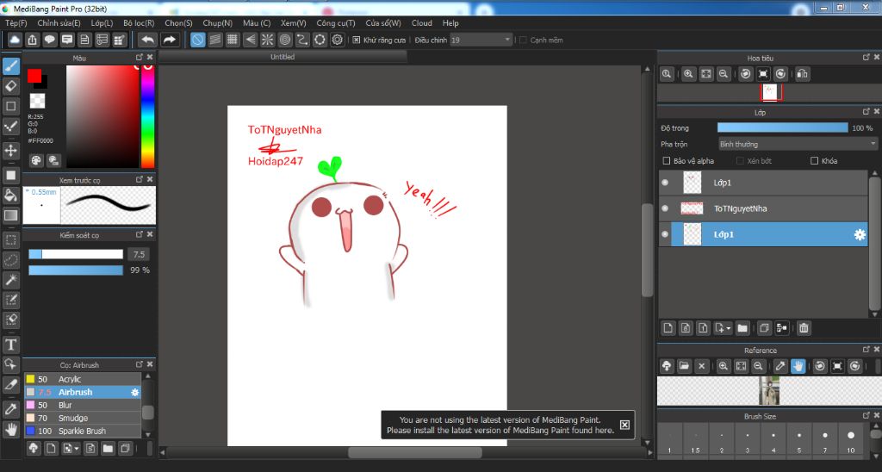Screen dimensions: 882x472
Task: Pick brush size 5 preset
Action: [x=798, y=440]
